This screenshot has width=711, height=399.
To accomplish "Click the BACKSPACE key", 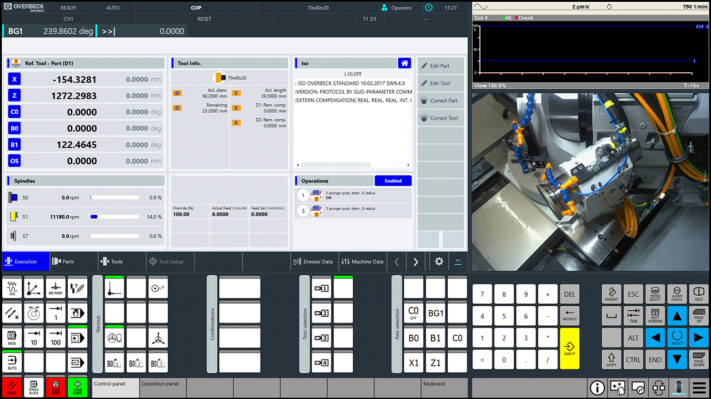I will tap(569, 316).
